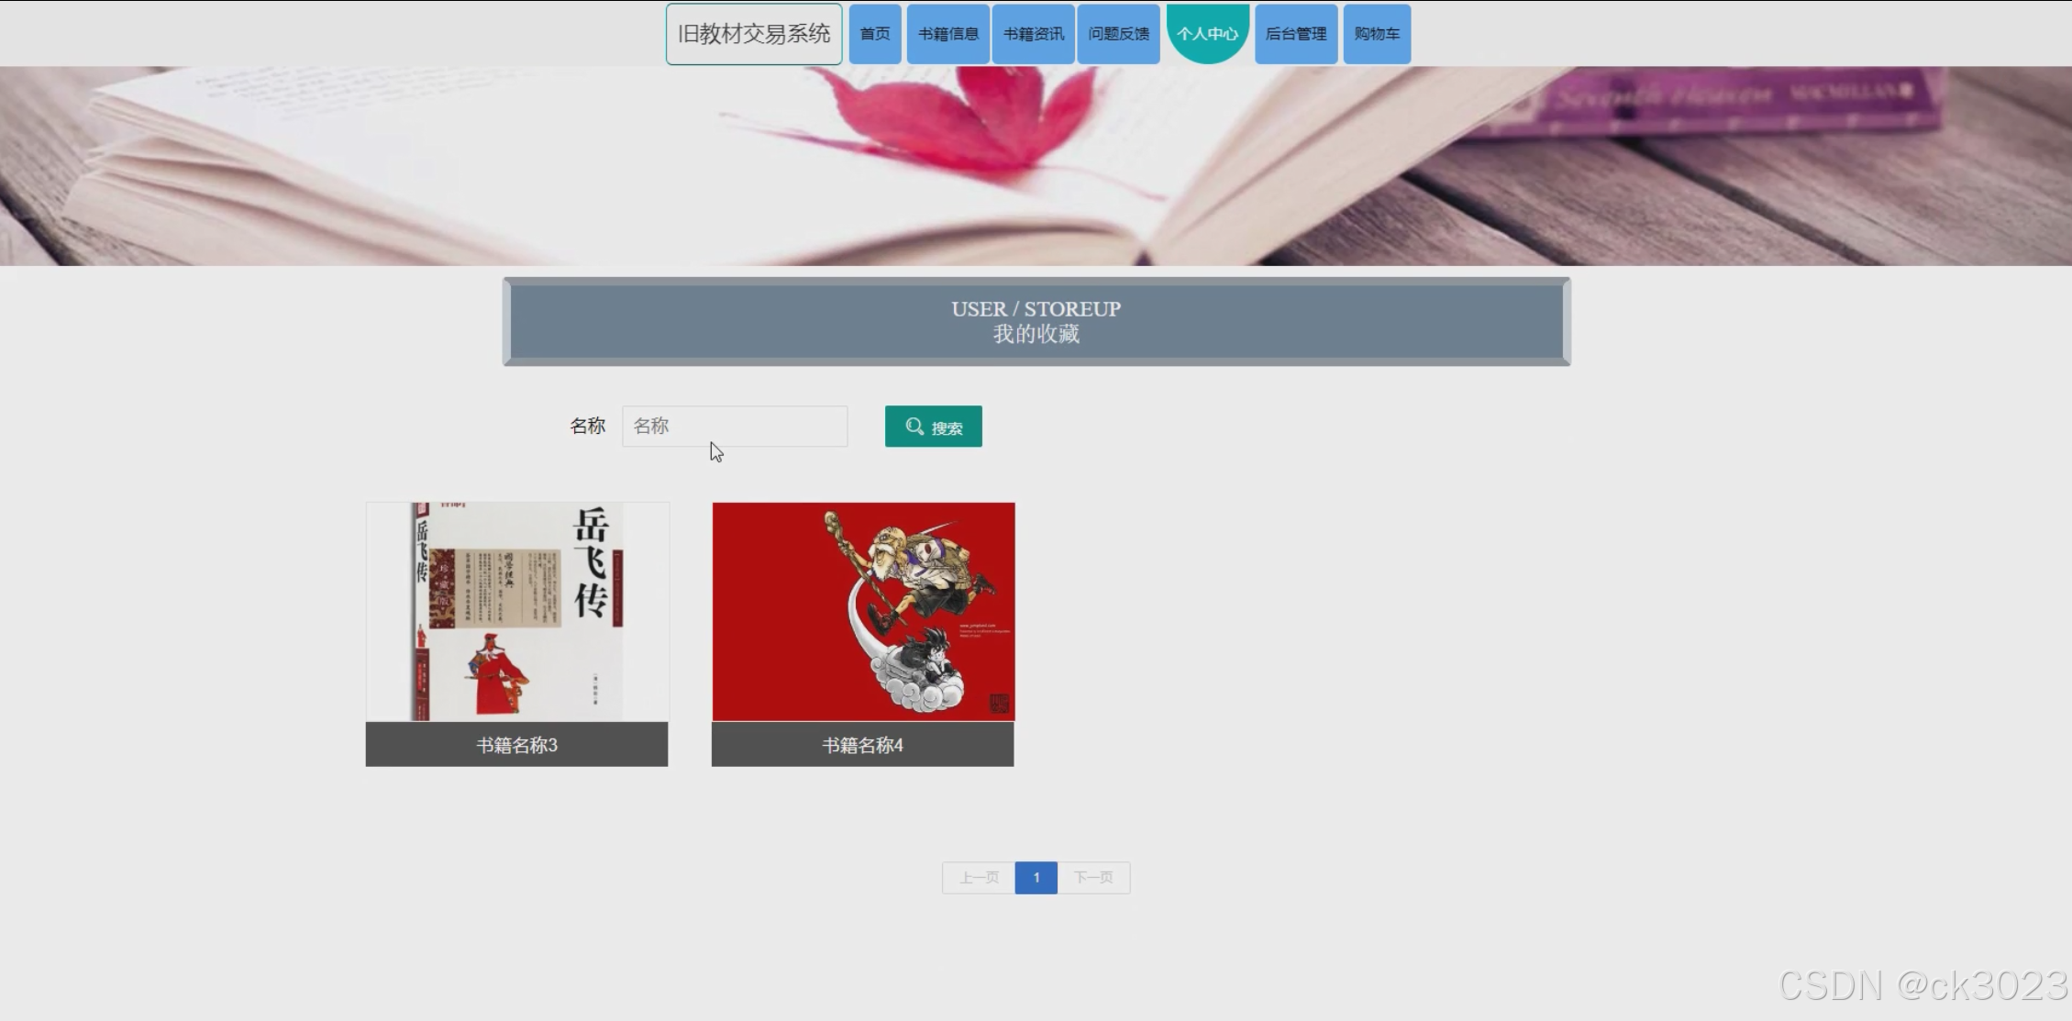The width and height of the screenshot is (2072, 1021).
Task: Open the 书籍资讯 news tab
Action: 1033,34
